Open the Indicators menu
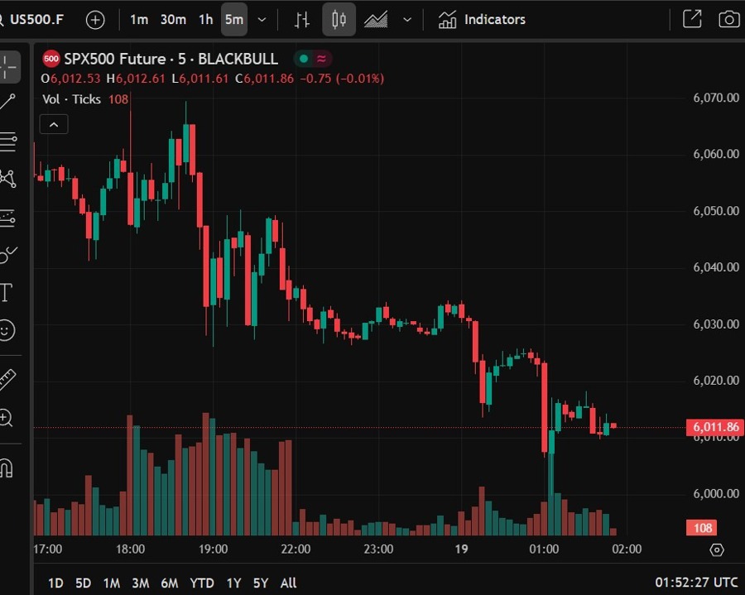This screenshot has height=595, width=745. click(x=482, y=20)
